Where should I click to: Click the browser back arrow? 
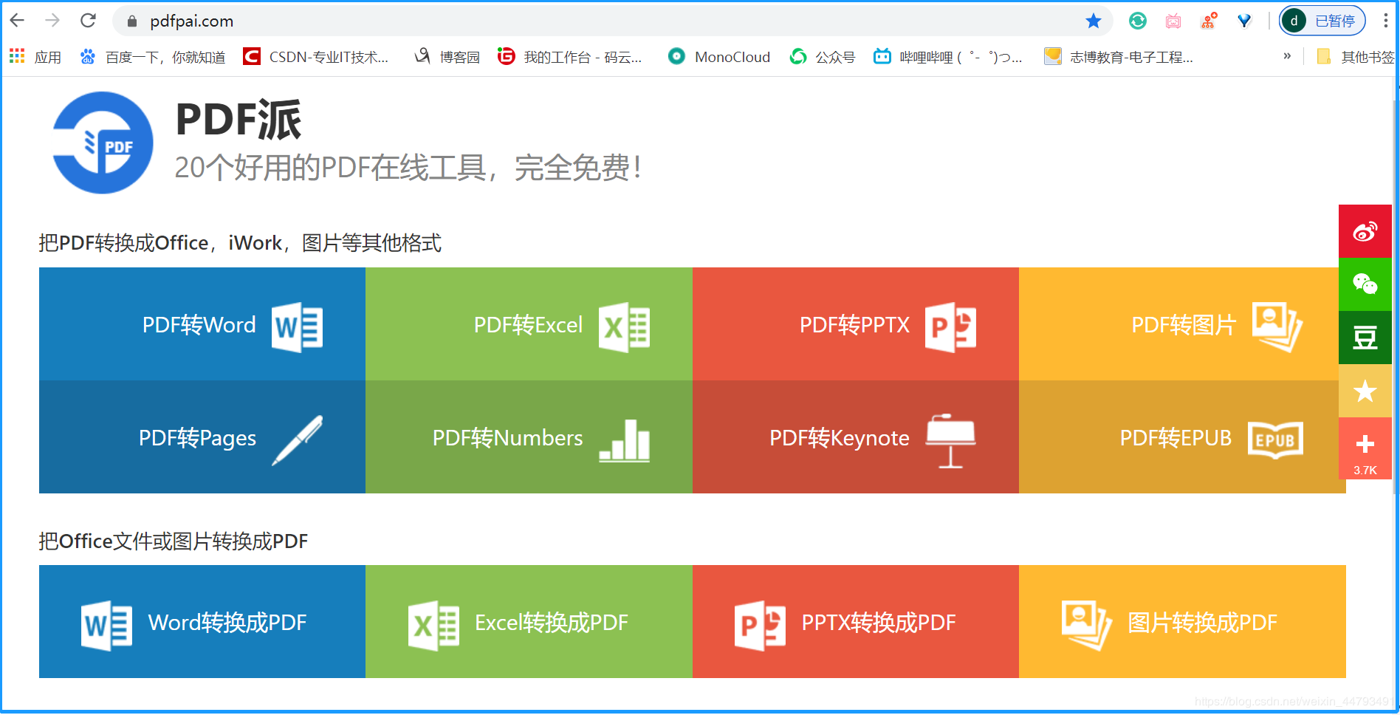[x=18, y=21]
